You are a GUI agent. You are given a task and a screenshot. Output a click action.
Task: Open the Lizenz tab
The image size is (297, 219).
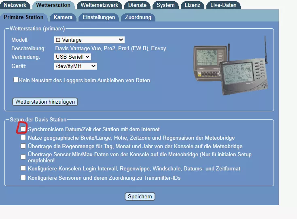click(192, 5)
